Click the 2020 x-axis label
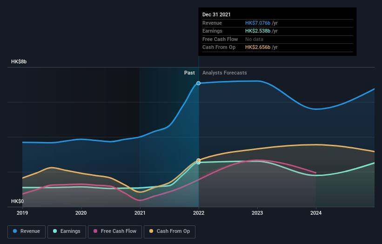 pos(81,213)
